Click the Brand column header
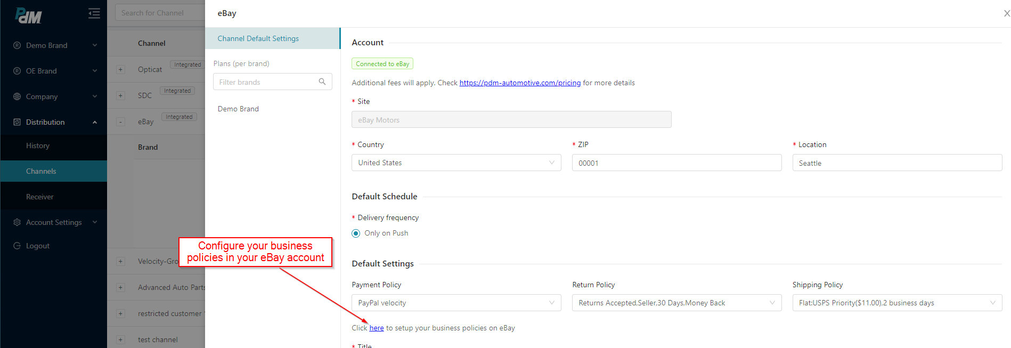The width and height of the screenshot is (1011, 348). tap(148, 147)
